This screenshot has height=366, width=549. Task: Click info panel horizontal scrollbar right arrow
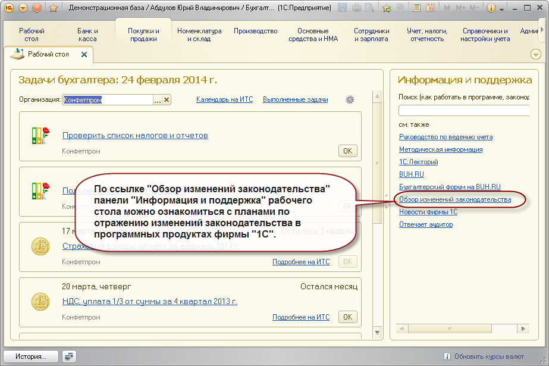523,329
